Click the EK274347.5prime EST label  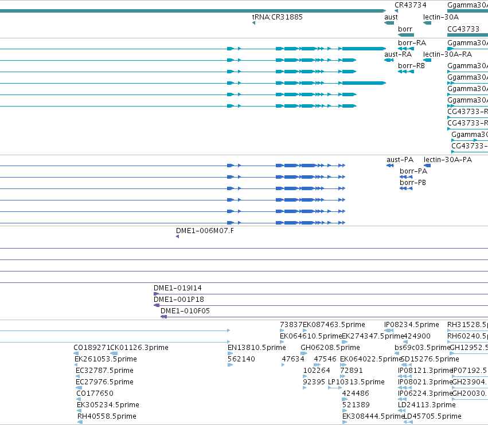click(373, 336)
